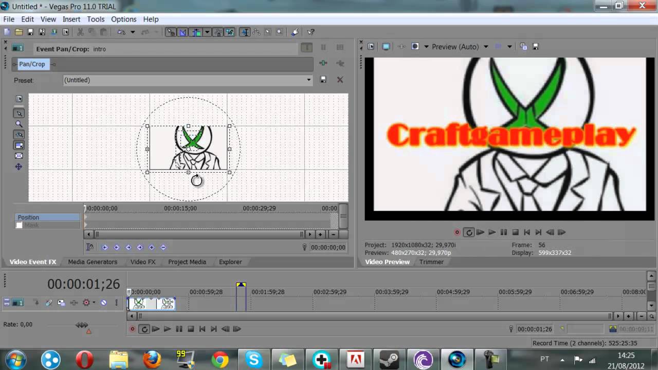
Task: Toggle Auto Ripple button in toolbar
Action: 196,32
